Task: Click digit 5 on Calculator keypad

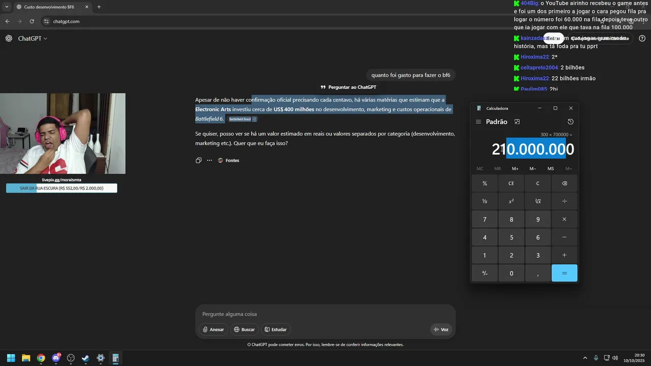Action: [x=511, y=237]
